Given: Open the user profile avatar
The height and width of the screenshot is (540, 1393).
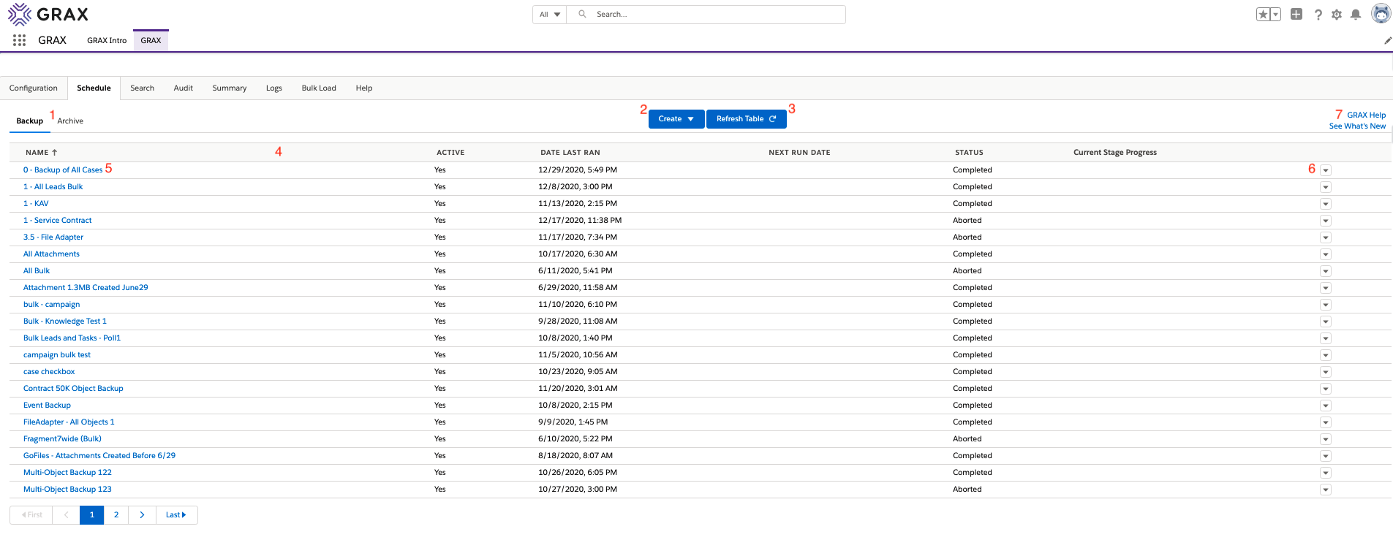Looking at the screenshot, I should [1381, 14].
